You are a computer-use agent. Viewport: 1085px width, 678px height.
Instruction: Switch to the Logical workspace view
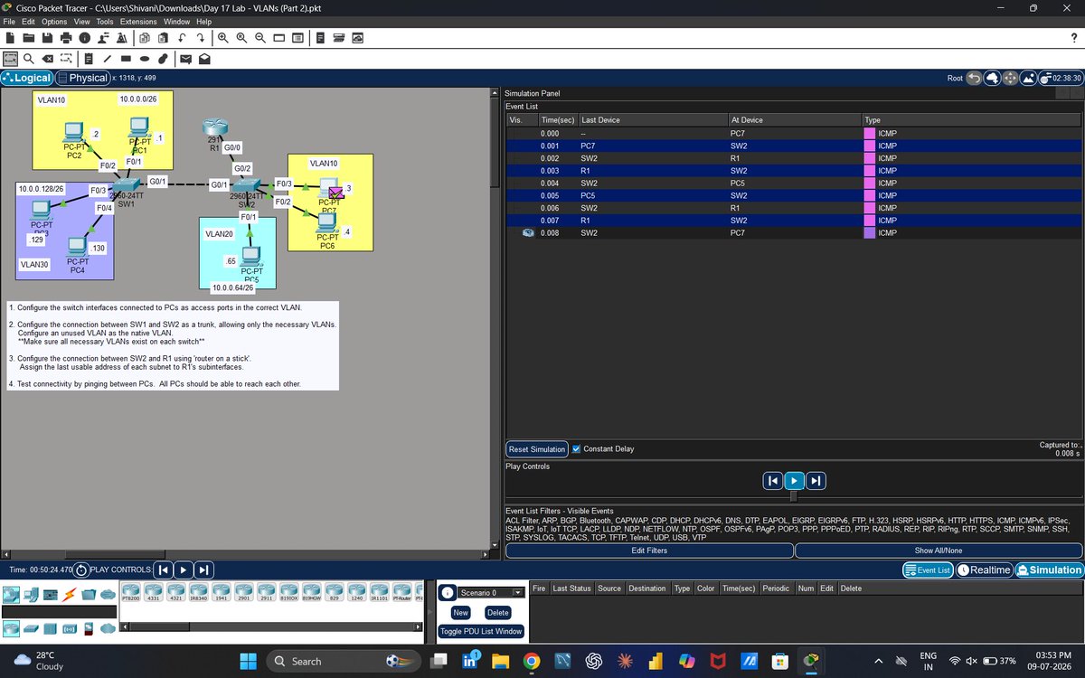(x=27, y=79)
